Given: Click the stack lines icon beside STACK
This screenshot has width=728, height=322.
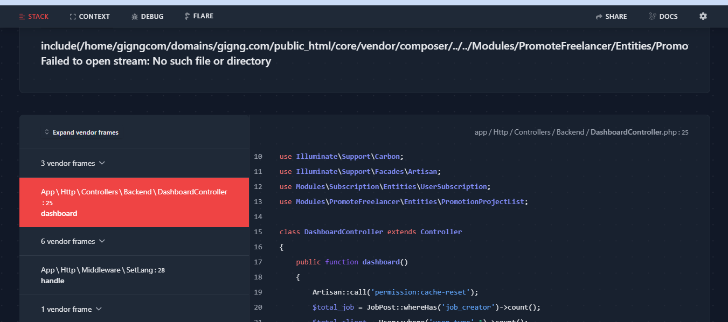Looking at the screenshot, I should tap(22, 17).
